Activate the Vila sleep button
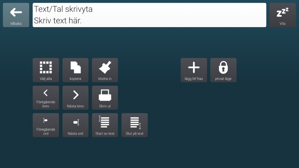 pos(282,15)
